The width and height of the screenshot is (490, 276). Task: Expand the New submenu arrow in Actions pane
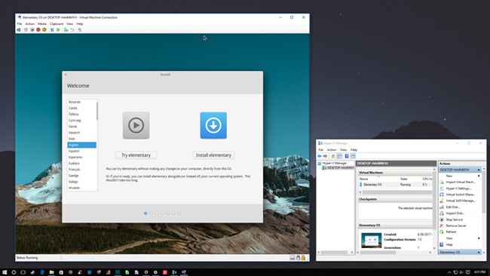point(479,176)
